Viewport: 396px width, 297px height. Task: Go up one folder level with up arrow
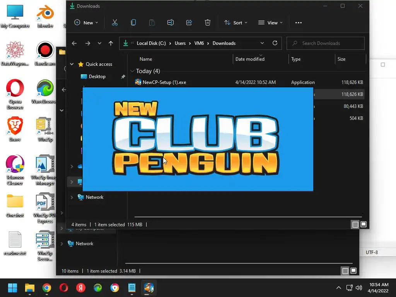tap(111, 43)
